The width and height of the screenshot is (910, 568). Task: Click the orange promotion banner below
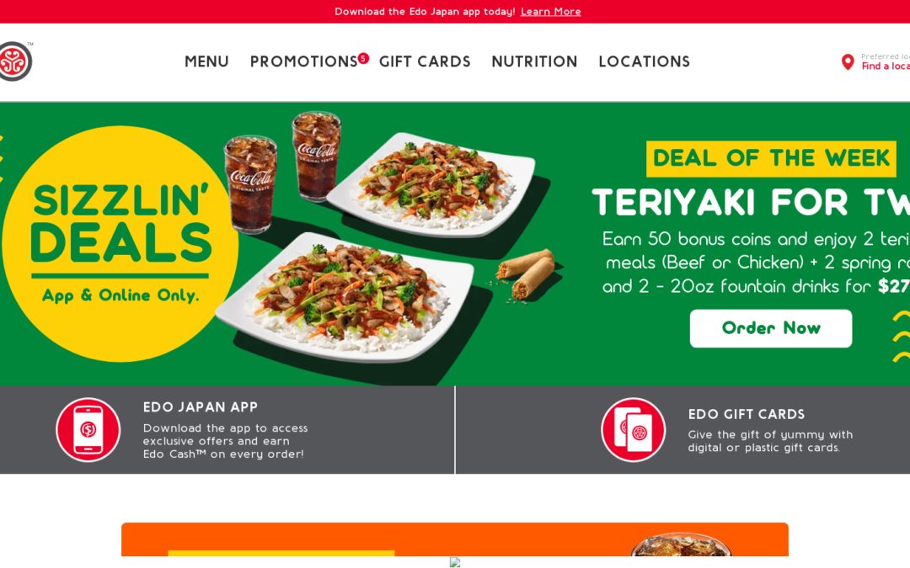pos(455,539)
